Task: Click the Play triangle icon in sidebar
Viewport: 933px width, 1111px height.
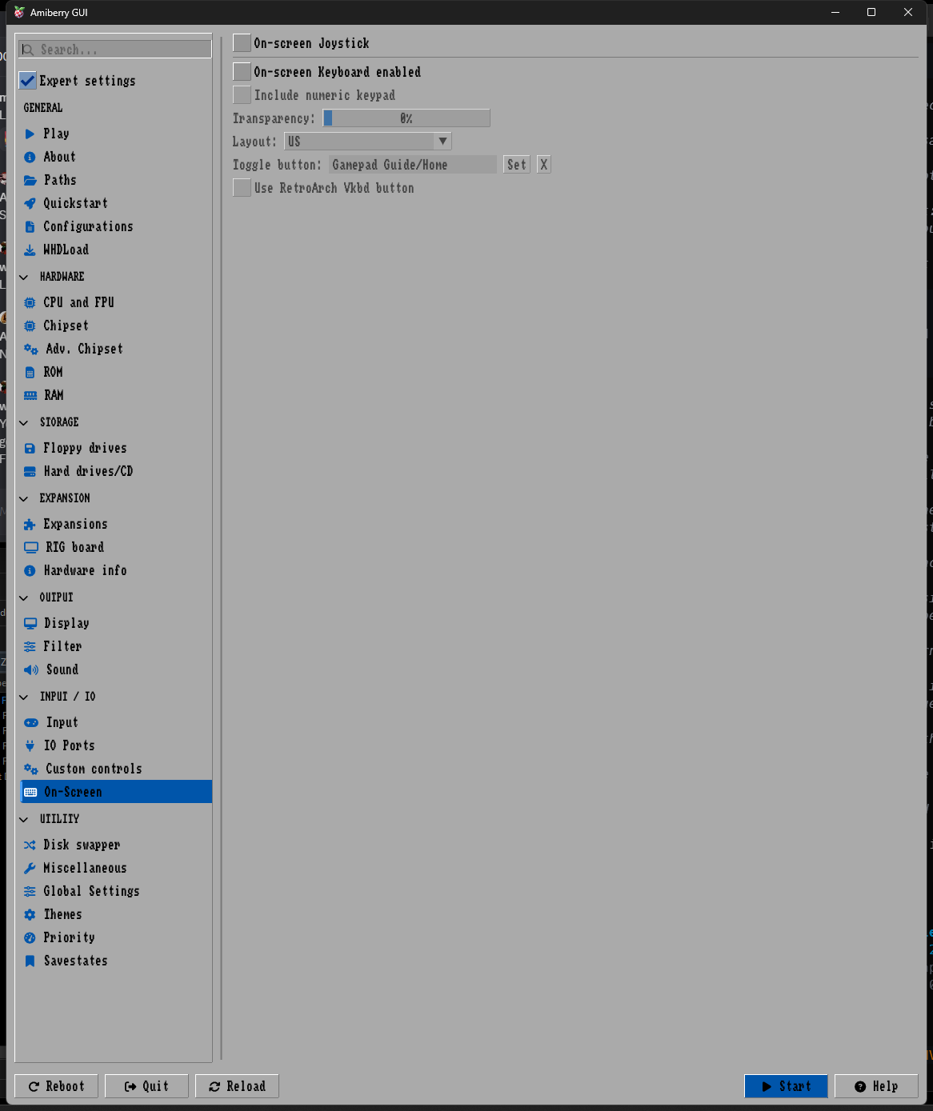Action: coord(30,134)
